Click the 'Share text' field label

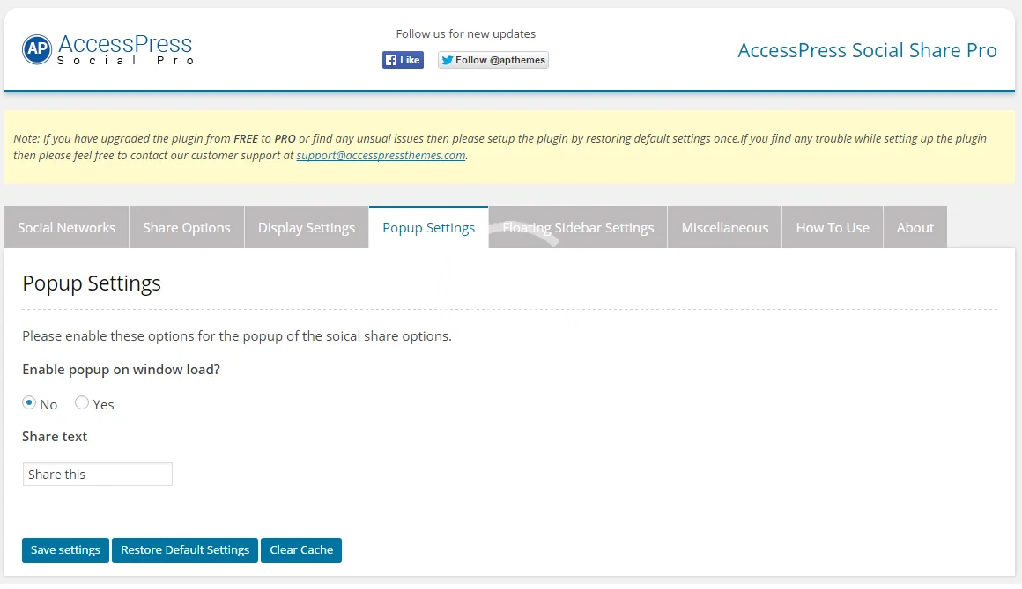click(55, 437)
